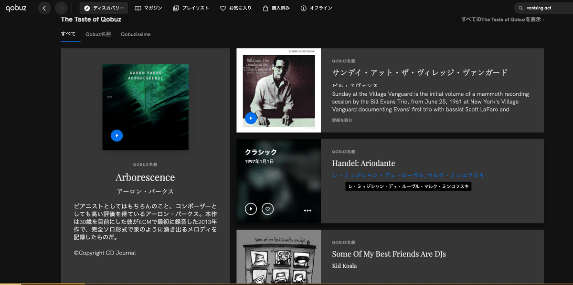Open the プレイリスト section
The width and height of the screenshot is (573, 285).
coord(191,8)
